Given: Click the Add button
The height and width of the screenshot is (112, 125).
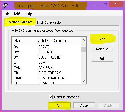Looking at the screenshot, I should (x=102, y=39).
